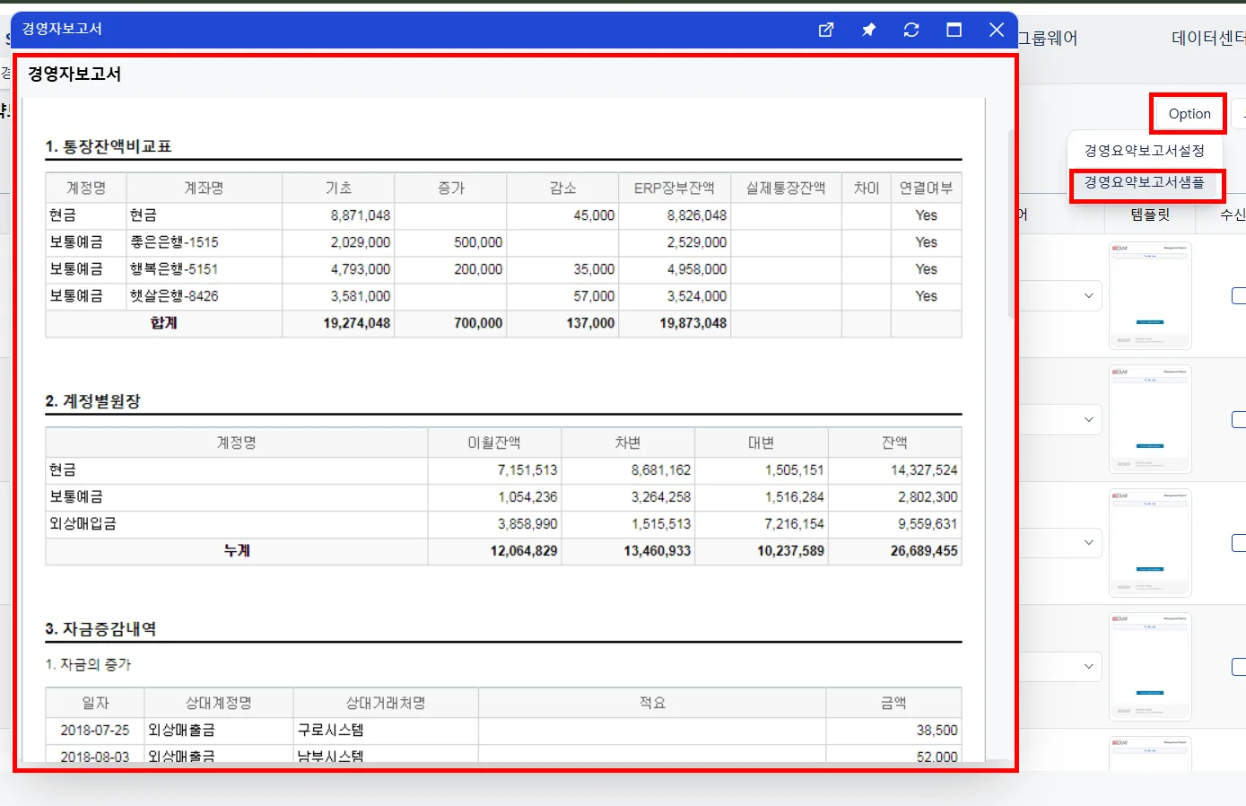Screen dimensions: 1246x806
Task: Click the 연결여부 column header
Action: click(926, 188)
